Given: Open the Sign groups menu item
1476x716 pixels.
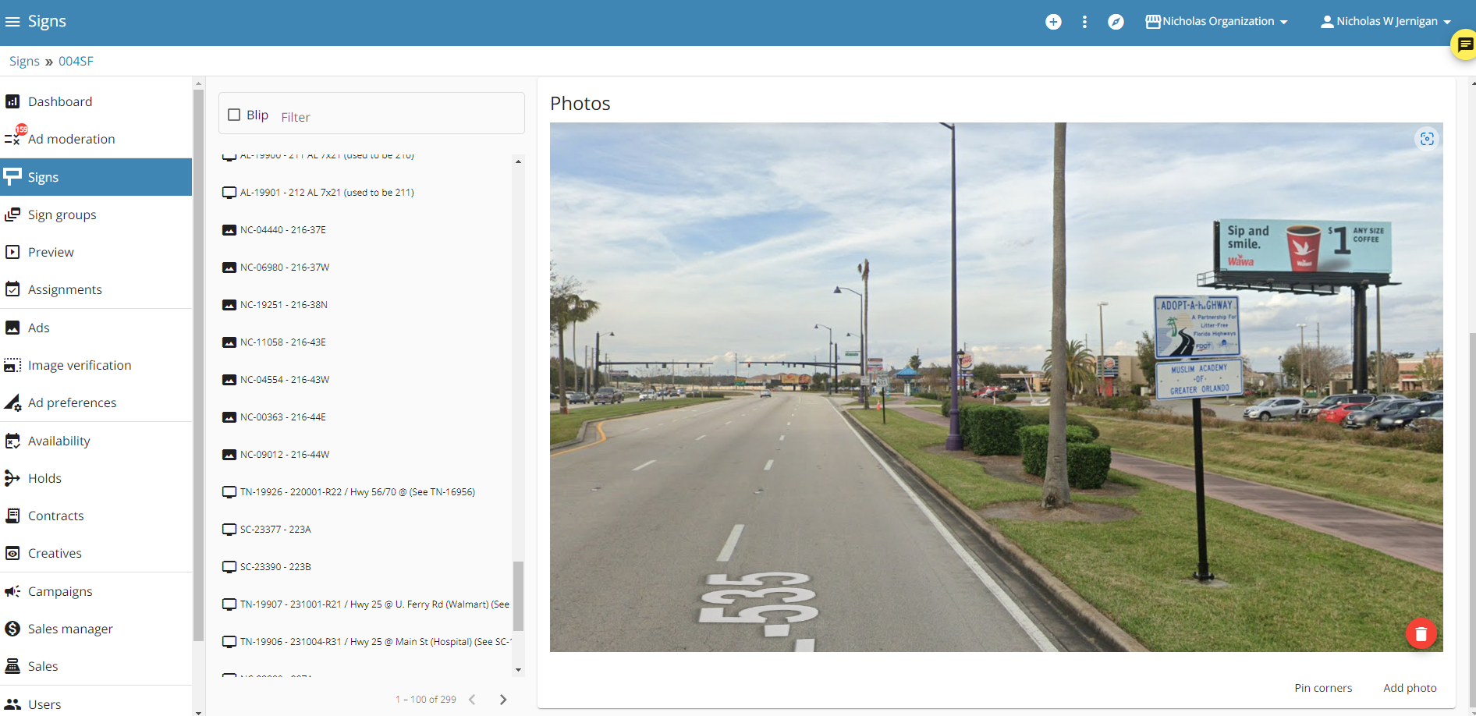Looking at the screenshot, I should (96, 214).
